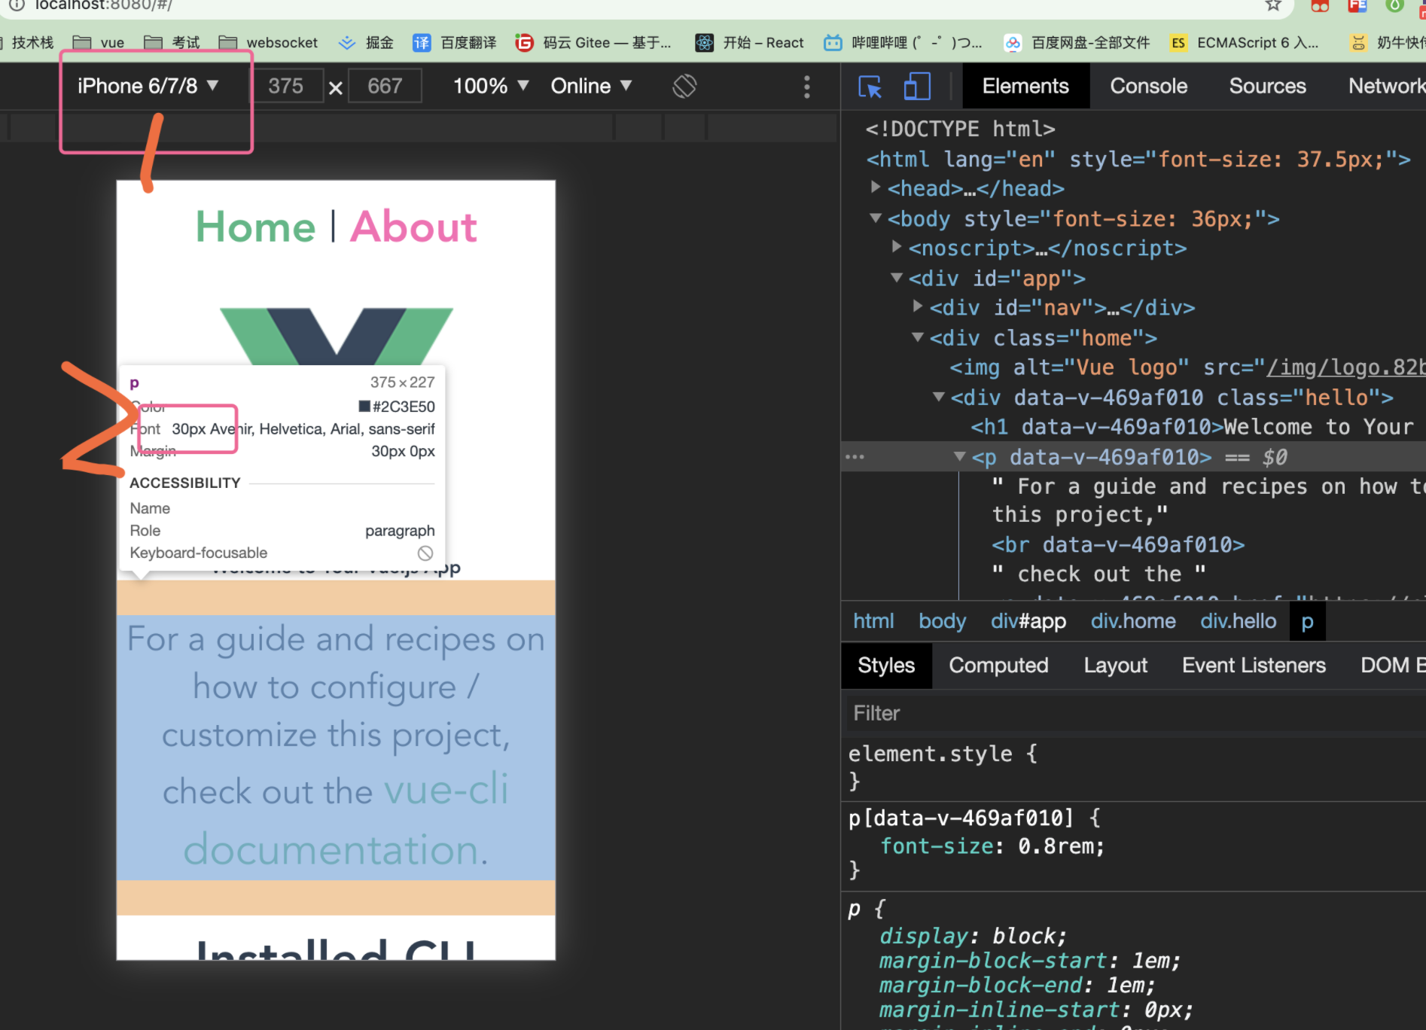1426x1030 pixels.
Task: Open the 奶牛快传 bookmark
Action: 1387,43
